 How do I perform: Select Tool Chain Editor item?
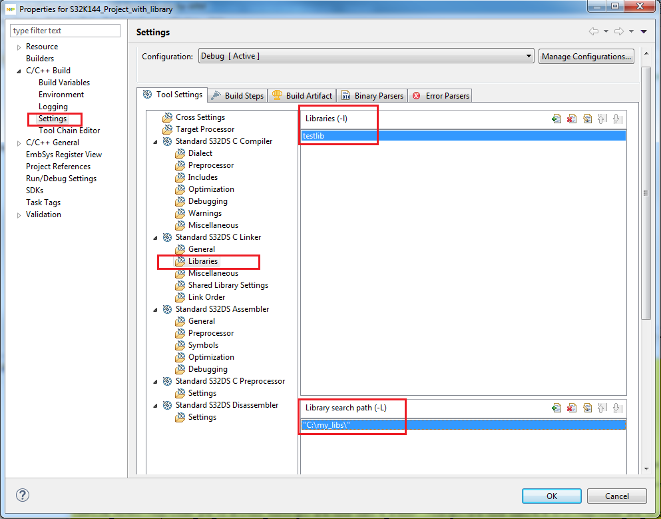69,131
